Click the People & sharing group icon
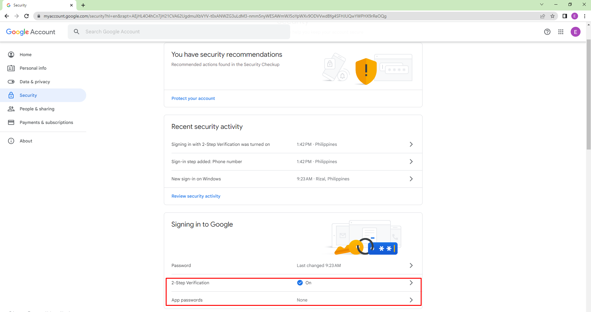This screenshot has width=591, height=312. [x=11, y=109]
